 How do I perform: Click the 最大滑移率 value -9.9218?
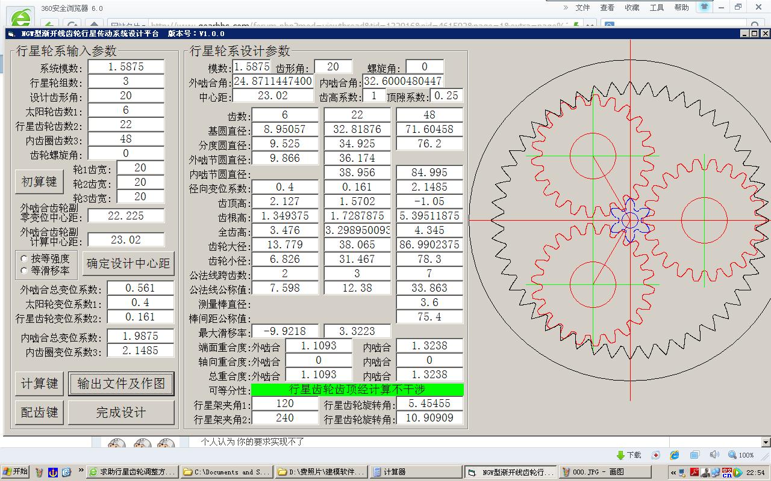[x=285, y=331]
